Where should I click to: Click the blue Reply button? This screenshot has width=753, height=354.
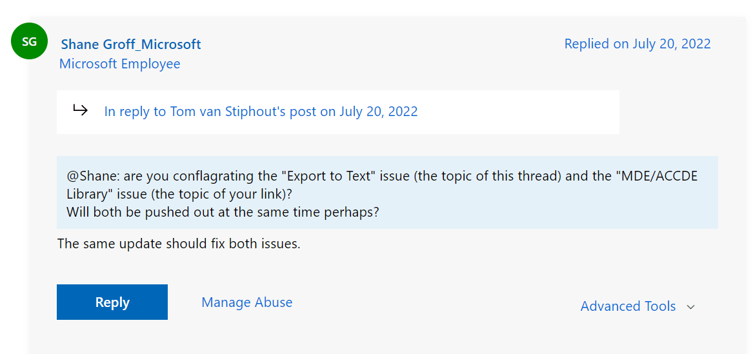[112, 302]
